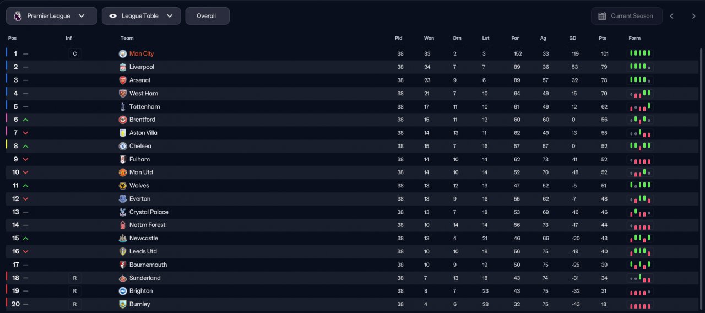
Task: Go to next season with right arrow
Action: click(x=693, y=16)
